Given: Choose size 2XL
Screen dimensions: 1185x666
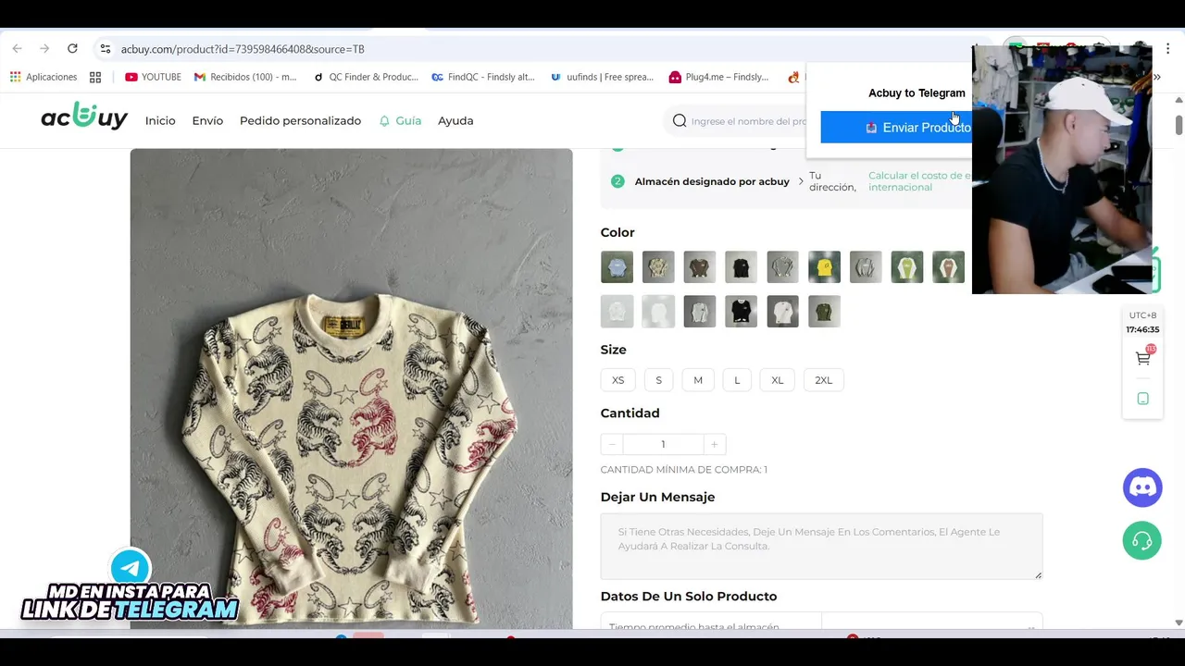Looking at the screenshot, I should (823, 380).
